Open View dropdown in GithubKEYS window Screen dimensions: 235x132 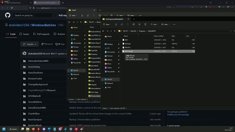point(165,25)
